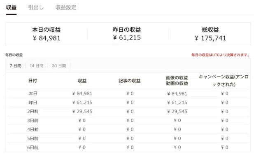Click the 毎日の収益 section label

point(14,55)
